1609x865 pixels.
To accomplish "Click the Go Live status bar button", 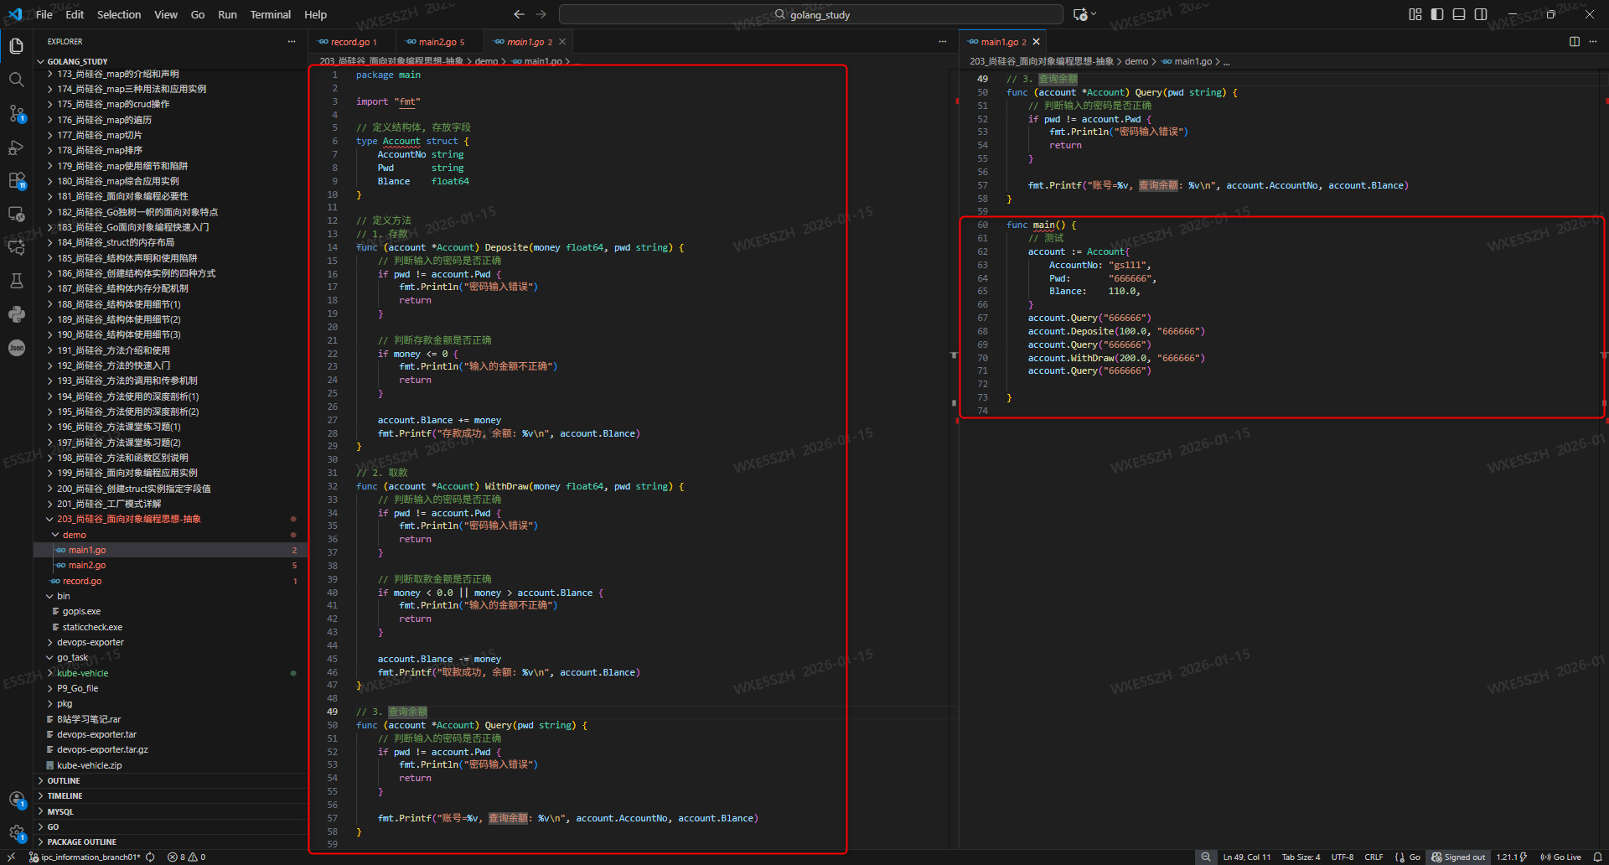I will pyautogui.click(x=1560, y=857).
